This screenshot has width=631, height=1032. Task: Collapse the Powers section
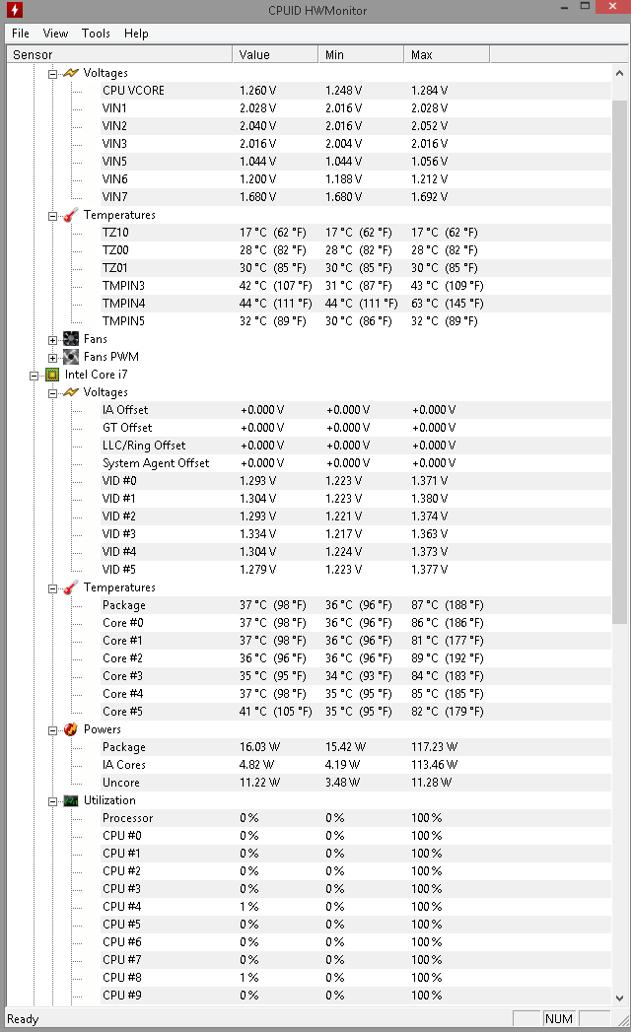pos(52,730)
